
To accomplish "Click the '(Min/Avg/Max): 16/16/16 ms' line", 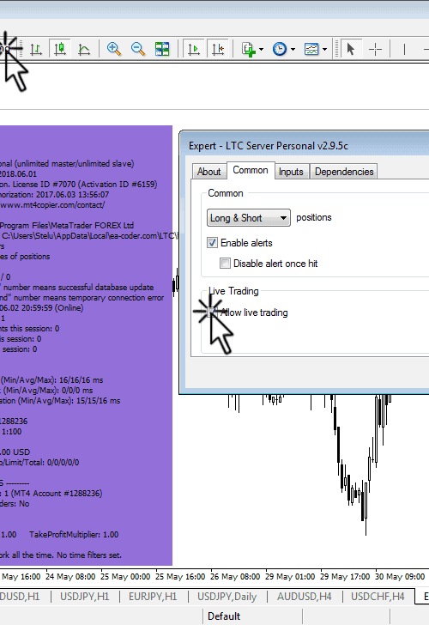I will 51,379.
